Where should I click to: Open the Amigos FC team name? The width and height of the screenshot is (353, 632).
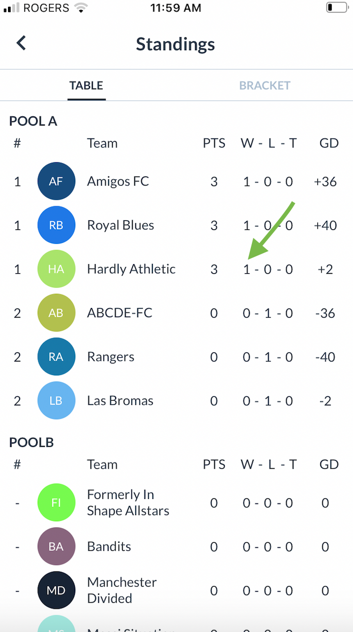[118, 181]
